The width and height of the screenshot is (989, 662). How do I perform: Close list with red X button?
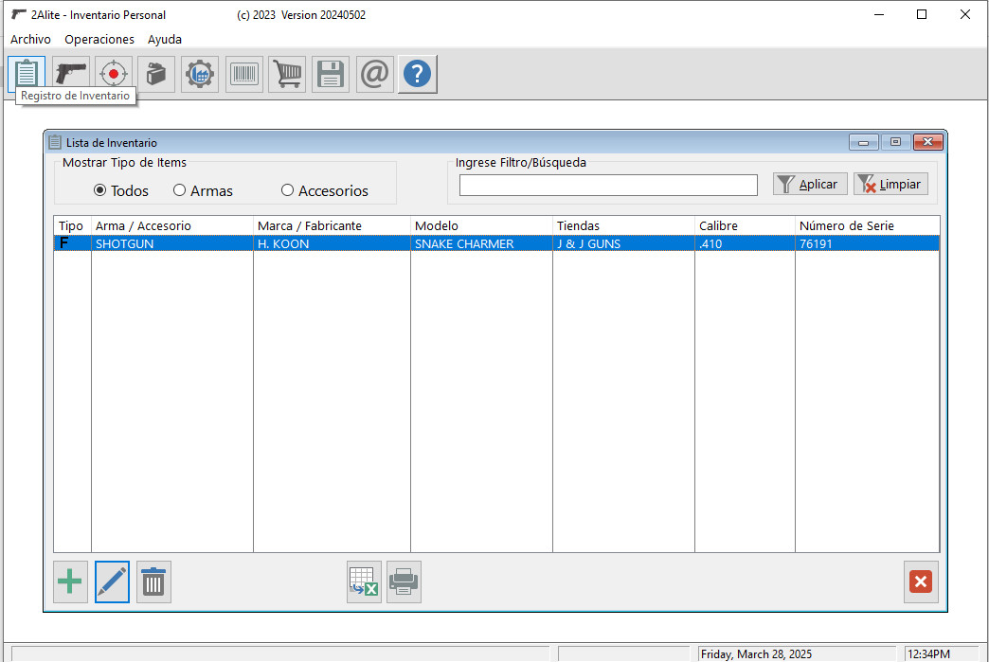(x=921, y=581)
